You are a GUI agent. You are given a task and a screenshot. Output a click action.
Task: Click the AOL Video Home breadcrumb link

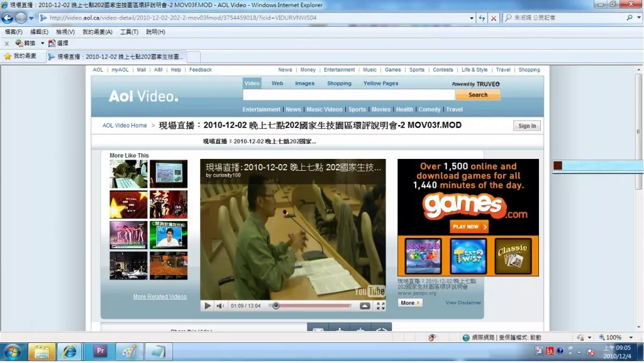coord(125,126)
